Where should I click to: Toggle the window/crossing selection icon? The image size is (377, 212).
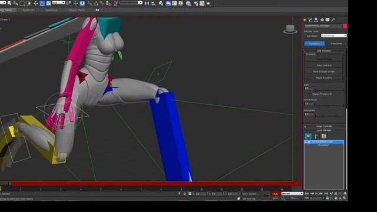click(29, 4)
